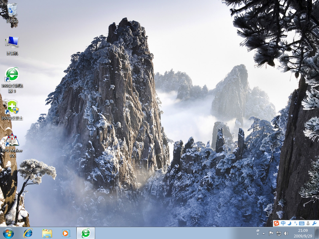Open the volume control speaker icon

(x=286, y=233)
